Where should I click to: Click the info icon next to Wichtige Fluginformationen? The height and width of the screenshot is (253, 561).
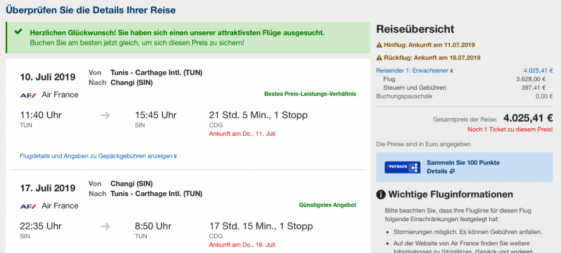click(381, 194)
